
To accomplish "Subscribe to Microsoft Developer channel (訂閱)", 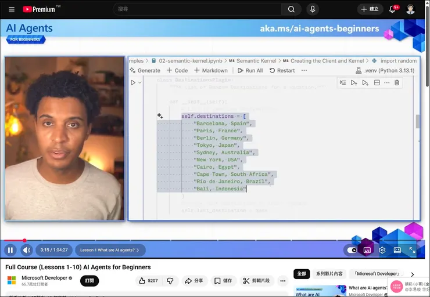I will pyautogui.click(x=89, y=281).
